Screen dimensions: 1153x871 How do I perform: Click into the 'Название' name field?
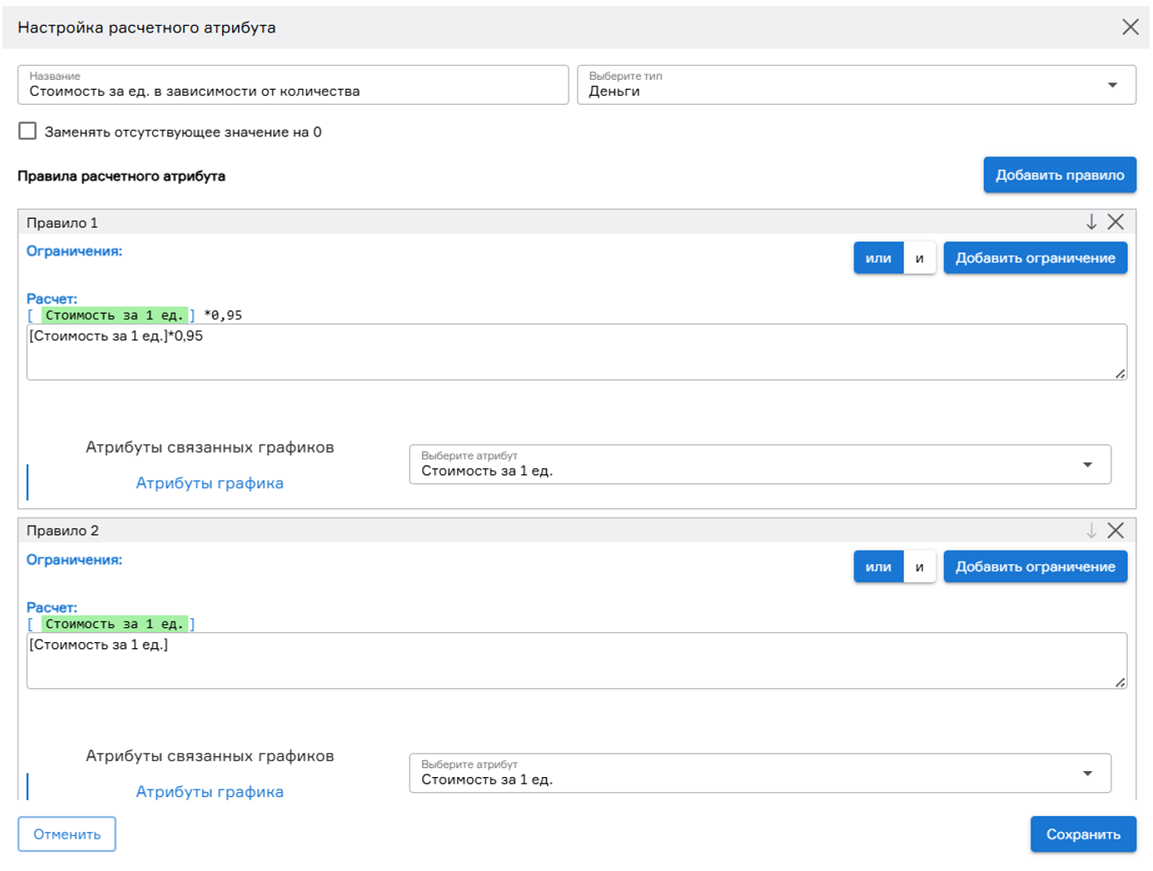[292, 86]
